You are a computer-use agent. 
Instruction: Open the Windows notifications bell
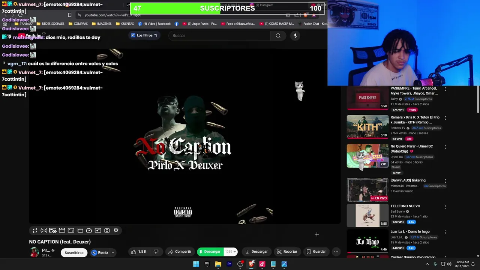click(473, 264)
